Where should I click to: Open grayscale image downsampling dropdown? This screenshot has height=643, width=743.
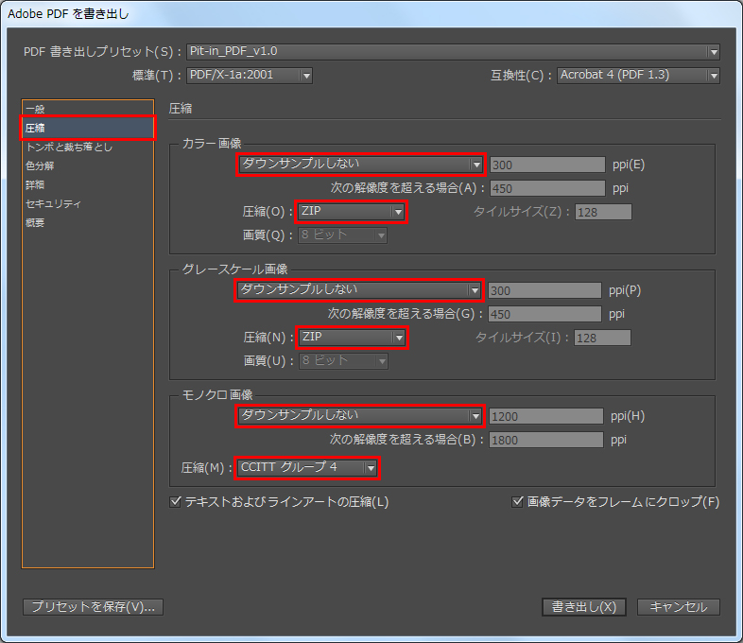coord(360,289)
